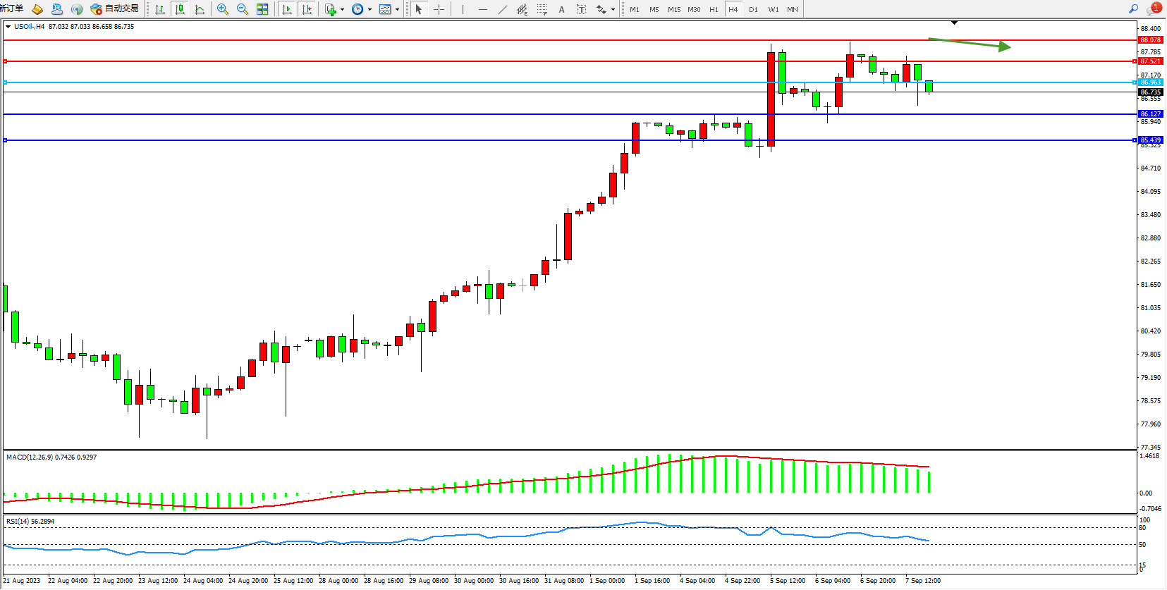The height and width of the screenshot is (590, 1167).
Task: Switch to the H1 timeframe
Action: pyautogui.click(x=714, y=9)
